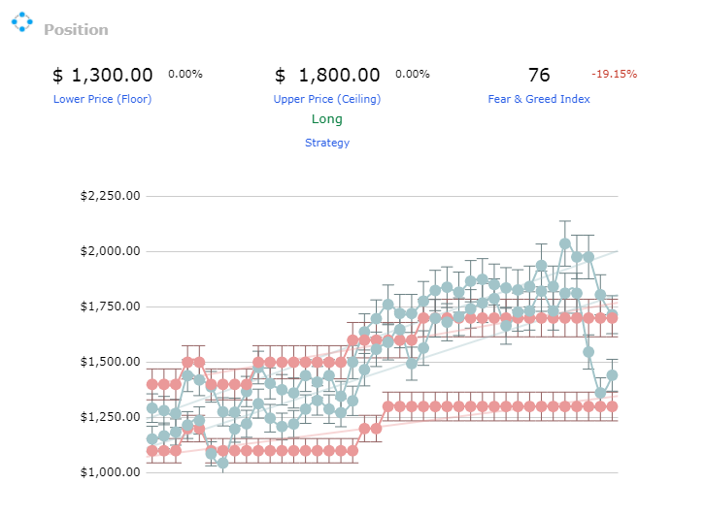Select the $ 1,800.00 ceiling price value
Image resolution: width=705 pixels, height=516 pixels.
tap(327, 75)
